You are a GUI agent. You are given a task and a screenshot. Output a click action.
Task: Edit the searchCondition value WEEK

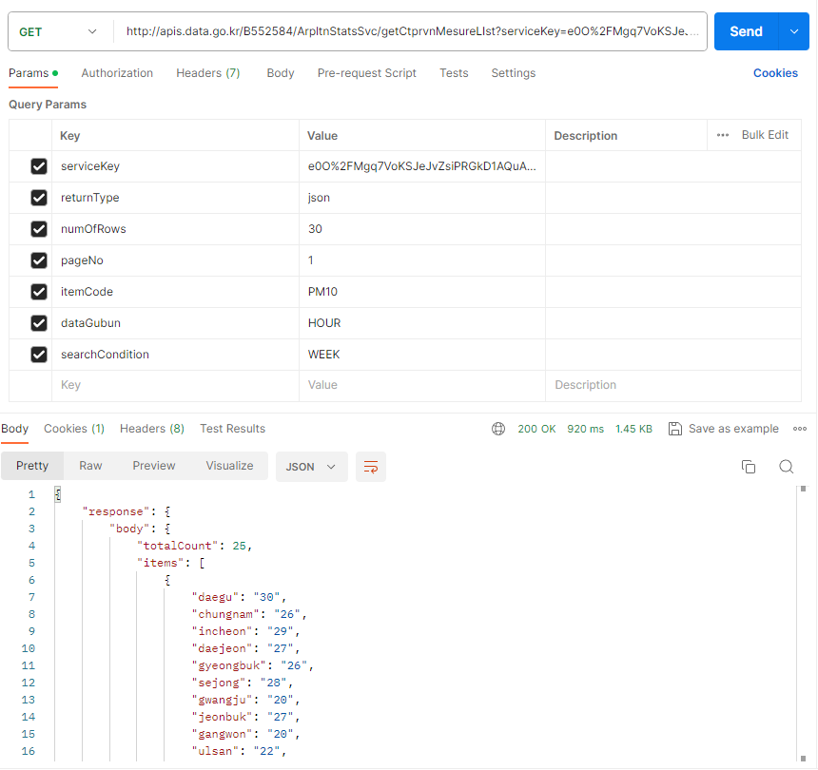422,355
